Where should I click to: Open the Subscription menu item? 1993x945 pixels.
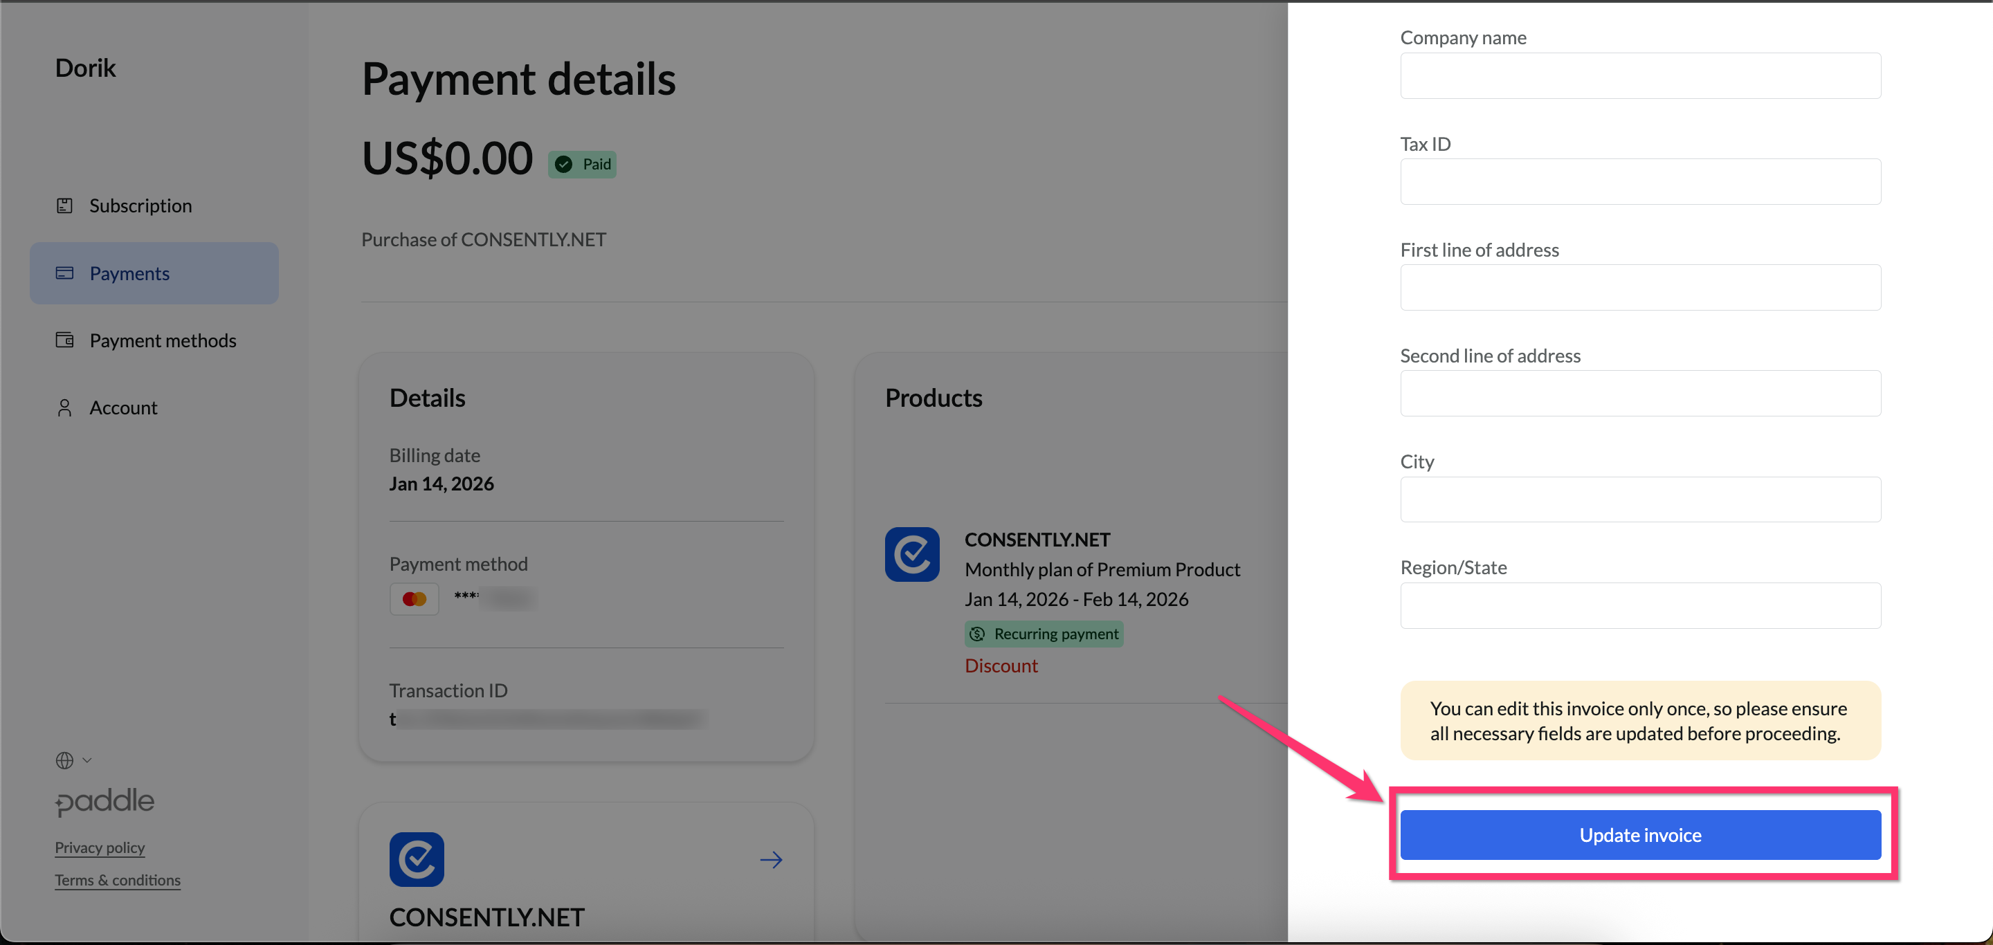coord(140,205)
